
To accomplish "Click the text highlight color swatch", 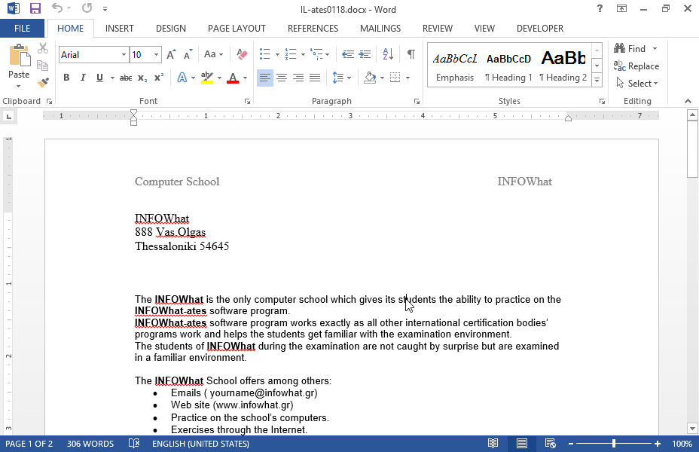I will 207,78.
